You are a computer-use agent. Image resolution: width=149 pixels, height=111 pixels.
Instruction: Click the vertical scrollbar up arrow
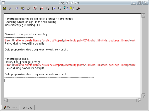pos(143,15)
